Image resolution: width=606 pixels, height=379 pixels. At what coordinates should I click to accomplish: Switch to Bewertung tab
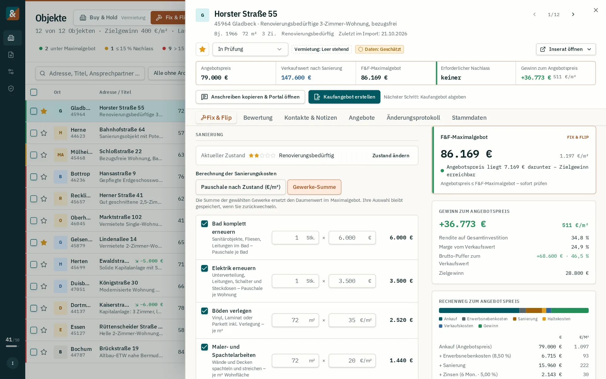tap(258, 118)
